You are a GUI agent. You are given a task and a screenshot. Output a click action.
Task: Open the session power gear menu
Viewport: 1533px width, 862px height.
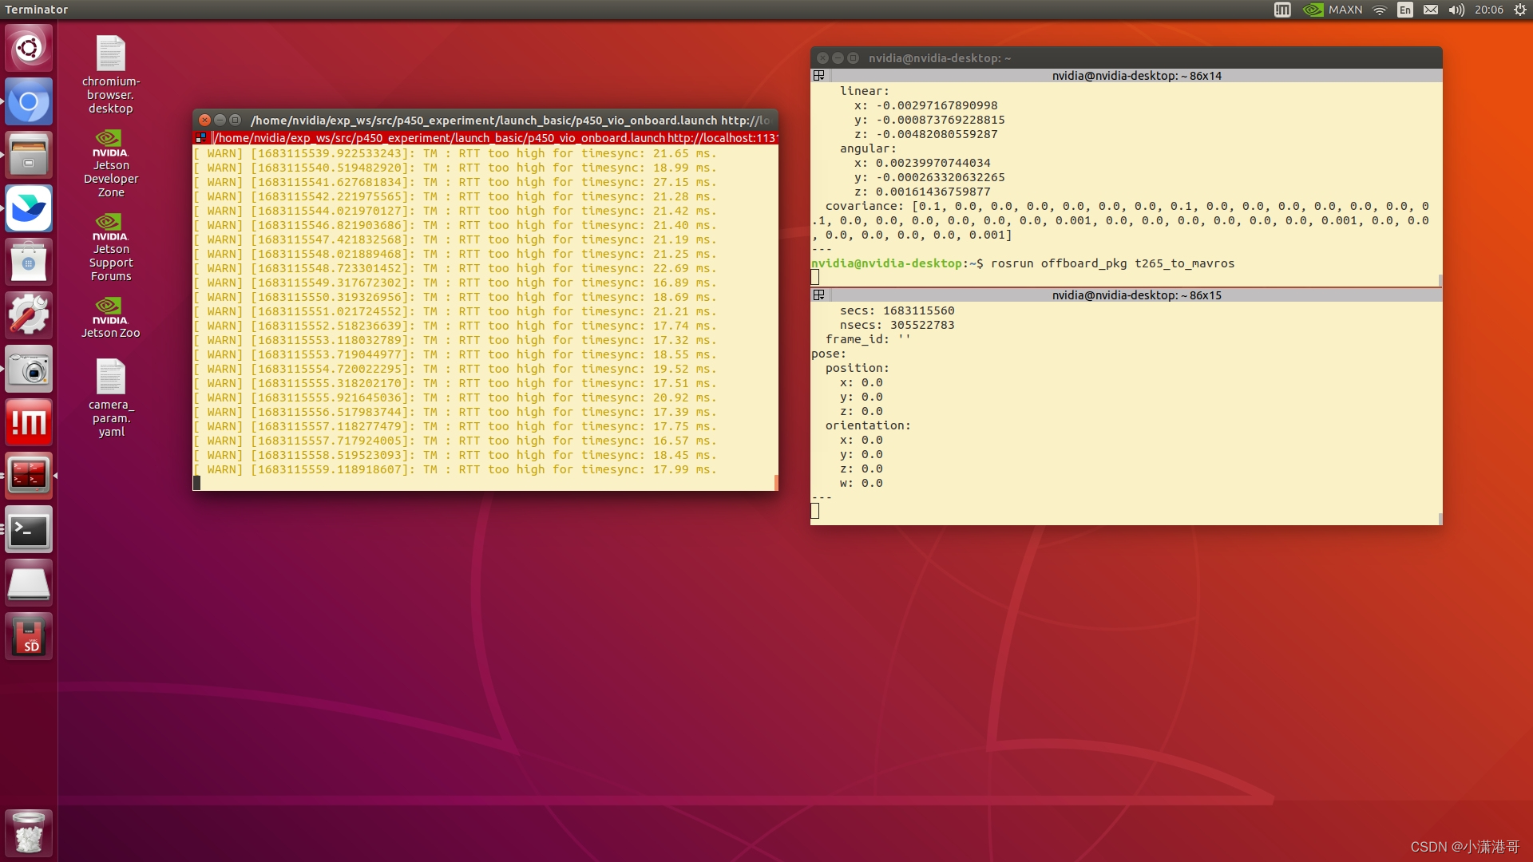pyautogui.click(x=1520, y=10)
